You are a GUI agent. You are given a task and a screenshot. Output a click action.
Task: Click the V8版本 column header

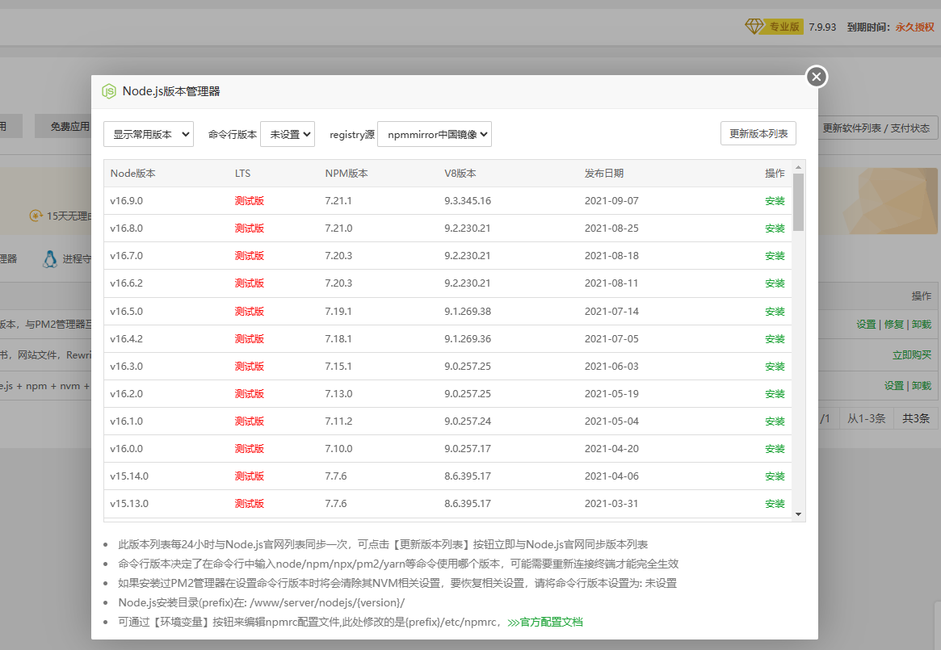(460, 173)
